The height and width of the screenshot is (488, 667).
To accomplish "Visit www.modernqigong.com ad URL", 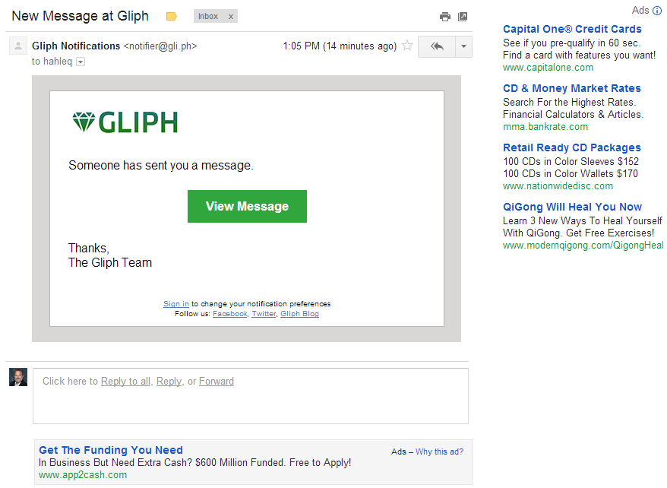I will [x=583, y=245].
